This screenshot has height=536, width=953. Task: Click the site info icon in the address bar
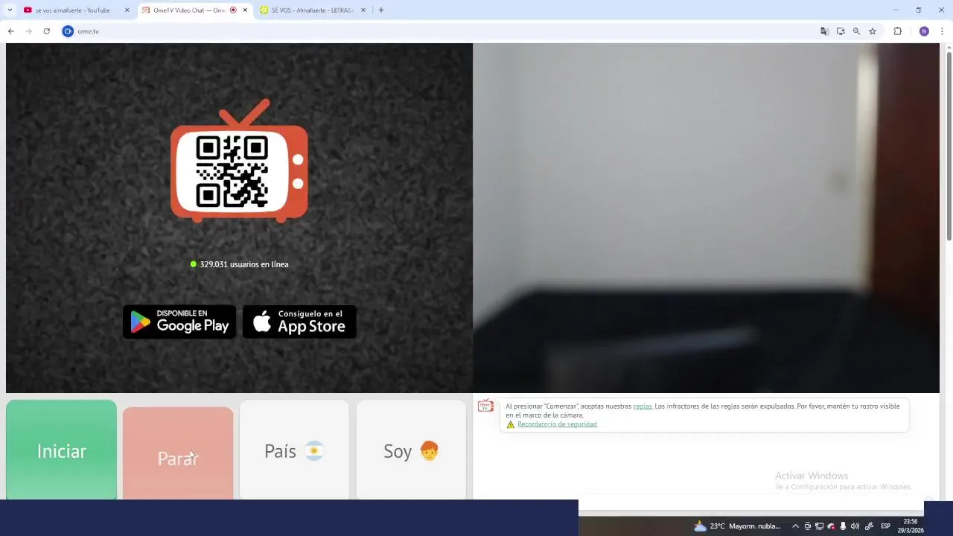(68, 31)
